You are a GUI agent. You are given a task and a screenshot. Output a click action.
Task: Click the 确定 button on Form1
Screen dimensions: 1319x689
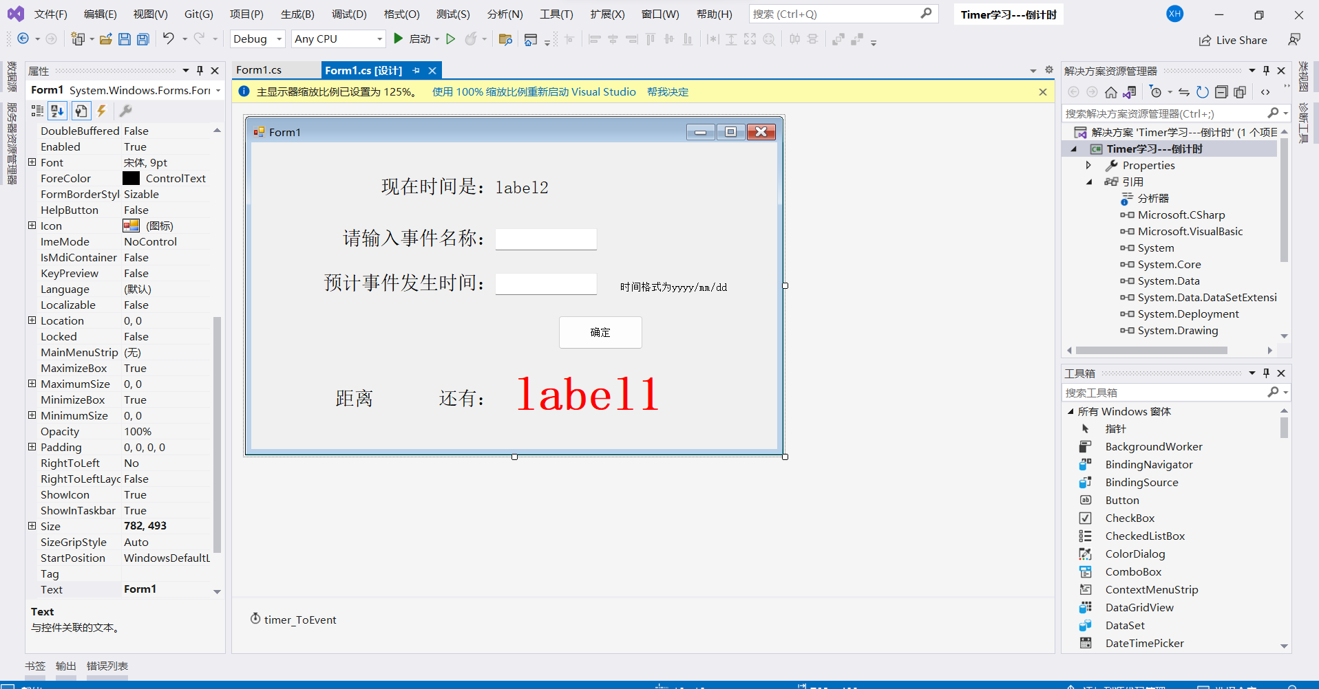coord(600,332)
